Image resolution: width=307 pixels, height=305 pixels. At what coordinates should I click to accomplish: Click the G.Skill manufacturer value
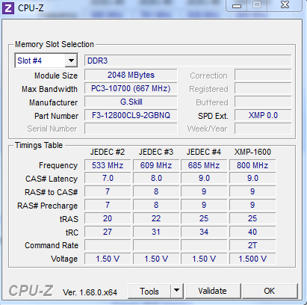pyautogui.click(x=131, y=102)
